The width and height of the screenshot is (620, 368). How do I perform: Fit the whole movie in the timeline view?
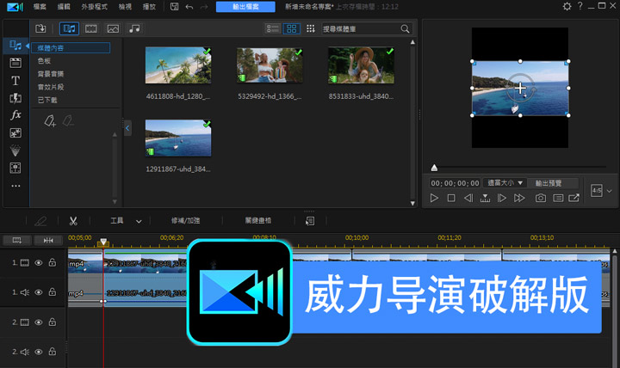tap(48, 240)
